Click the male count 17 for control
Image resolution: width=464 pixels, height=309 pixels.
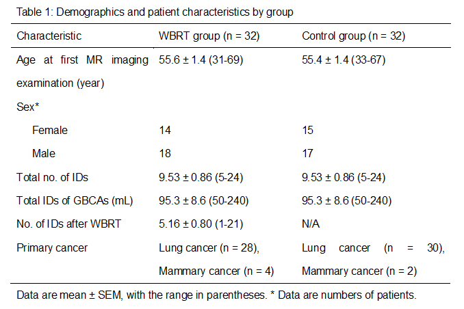(x=308, y=154)
